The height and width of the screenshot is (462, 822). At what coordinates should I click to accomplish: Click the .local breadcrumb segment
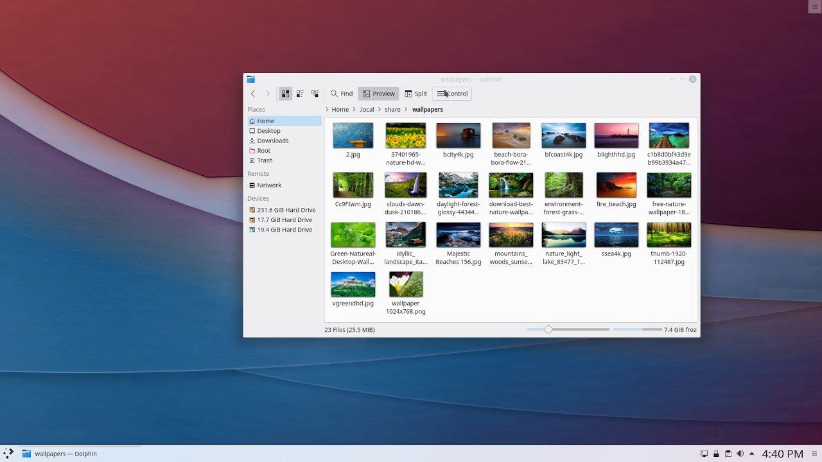point(367,110)
